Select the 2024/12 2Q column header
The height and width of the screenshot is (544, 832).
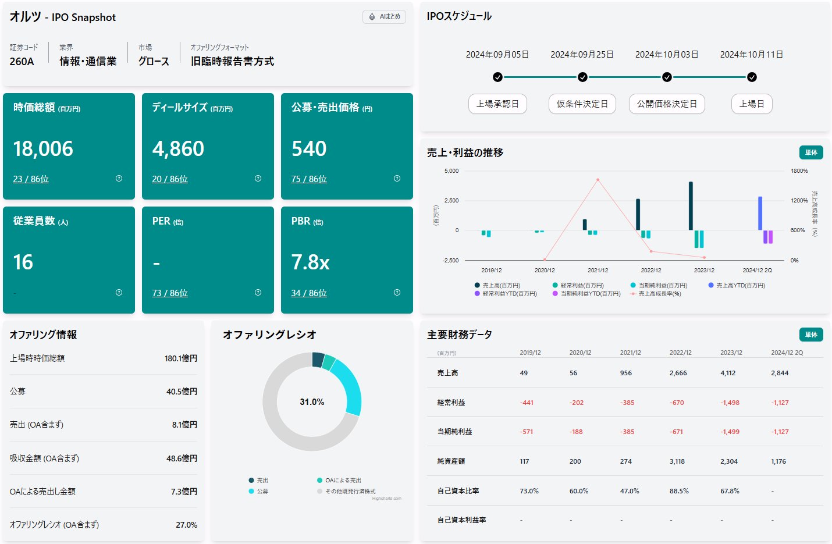[787, 353]
